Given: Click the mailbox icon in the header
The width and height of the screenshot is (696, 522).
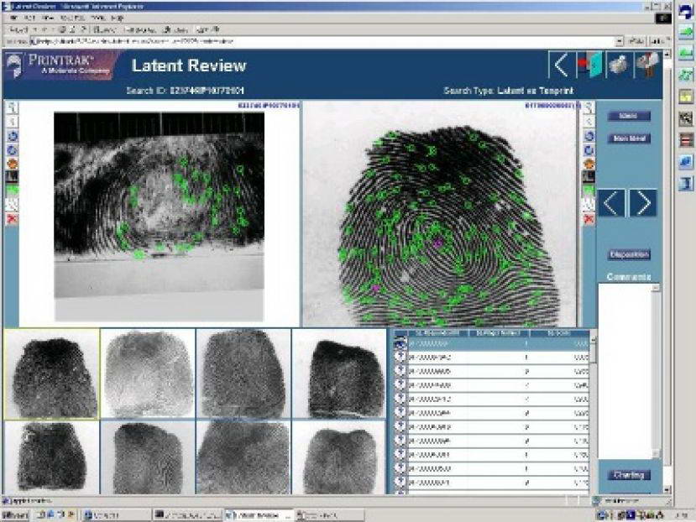Looking at the screenshot, I should pyautogui.click(x=646, y=65).
